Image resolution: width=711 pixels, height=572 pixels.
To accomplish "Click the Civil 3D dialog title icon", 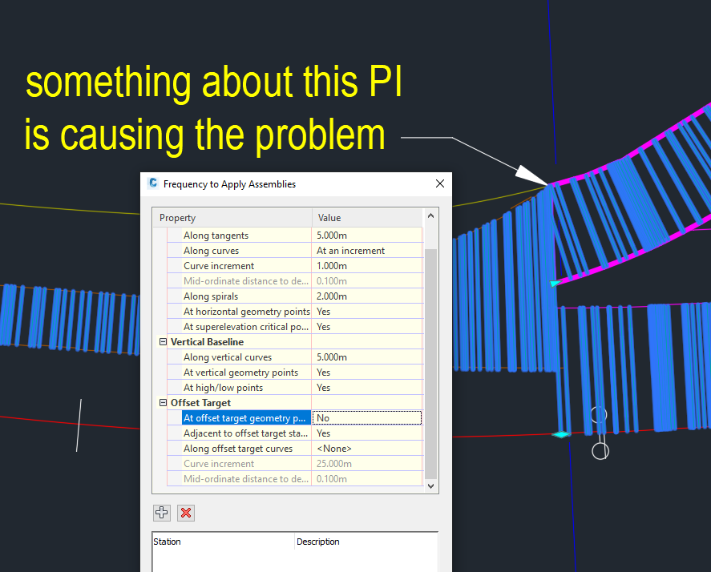I will [x=153, y=183].
